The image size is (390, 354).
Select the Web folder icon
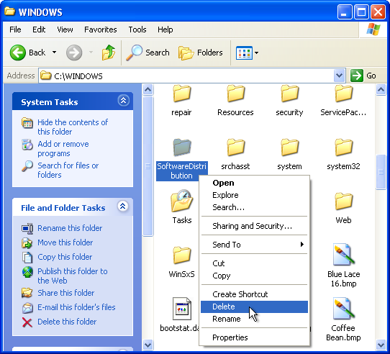[x=343, y=201]
